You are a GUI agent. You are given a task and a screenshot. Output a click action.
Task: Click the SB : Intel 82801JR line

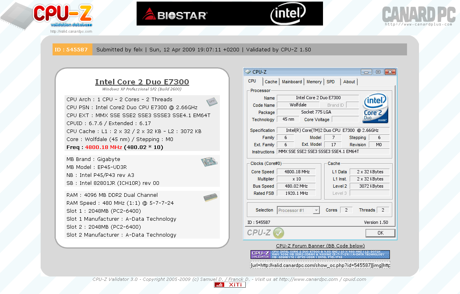(113, 183)
